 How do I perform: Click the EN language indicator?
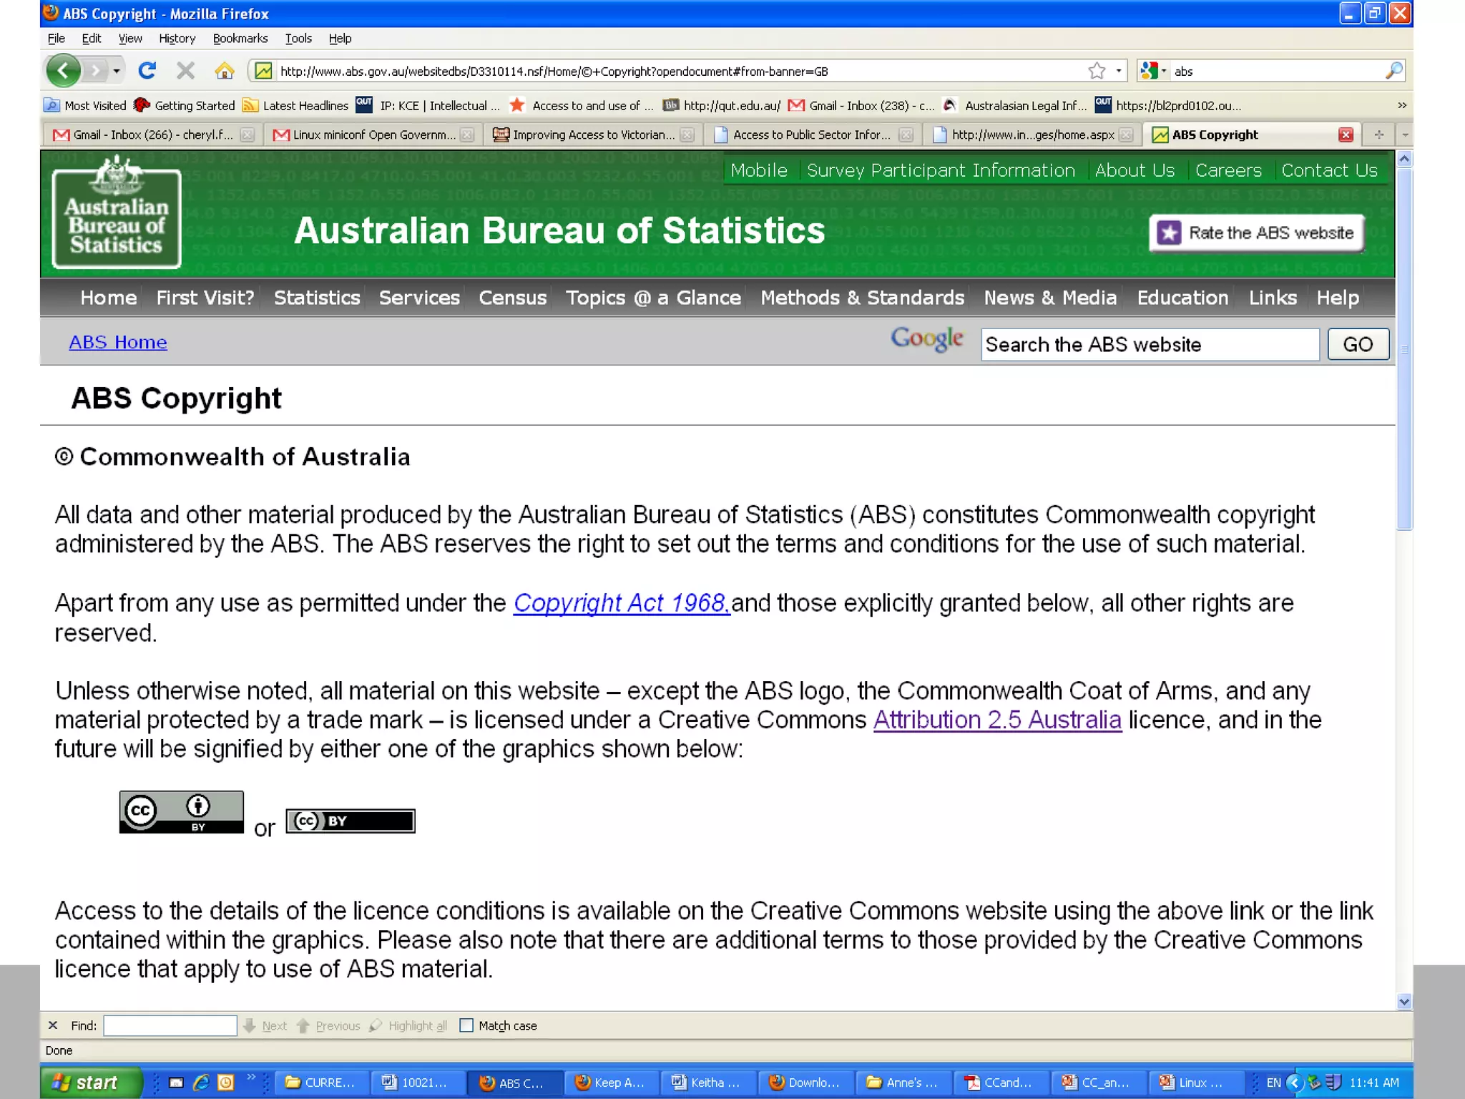1274,1083
